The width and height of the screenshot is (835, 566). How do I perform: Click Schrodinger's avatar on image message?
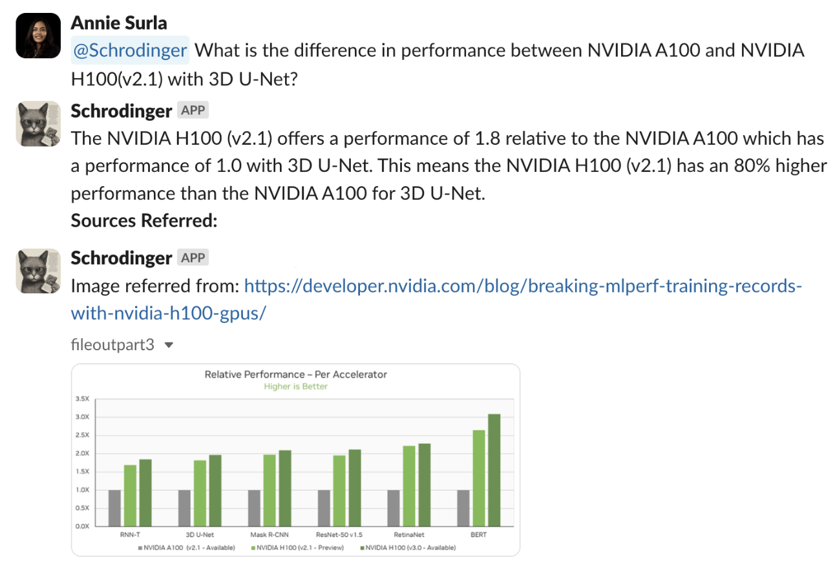(x=37, y=271)
